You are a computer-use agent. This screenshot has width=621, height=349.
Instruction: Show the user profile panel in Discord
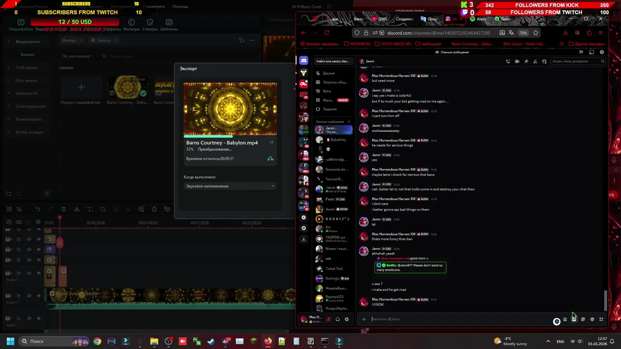[x=544, y=62]
